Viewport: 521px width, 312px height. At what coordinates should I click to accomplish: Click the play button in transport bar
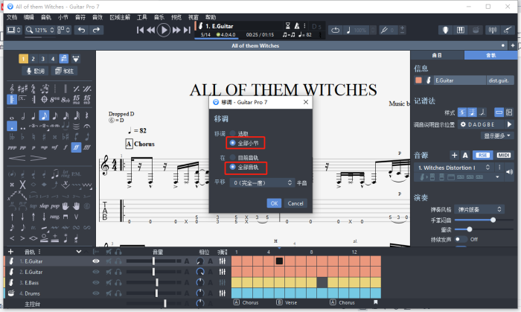tap(164, 30)
